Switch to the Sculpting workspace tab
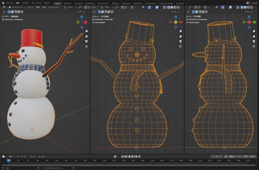The image size is (259, 170). click(78, 4)
